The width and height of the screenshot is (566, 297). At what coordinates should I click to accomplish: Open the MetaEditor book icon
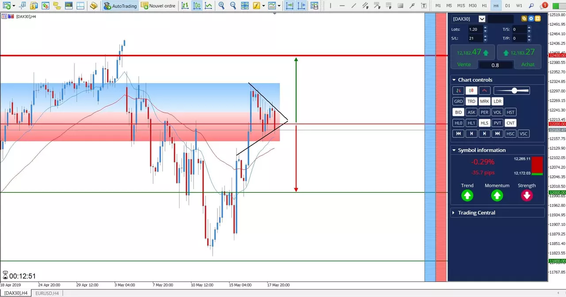[x=93, y=6]
